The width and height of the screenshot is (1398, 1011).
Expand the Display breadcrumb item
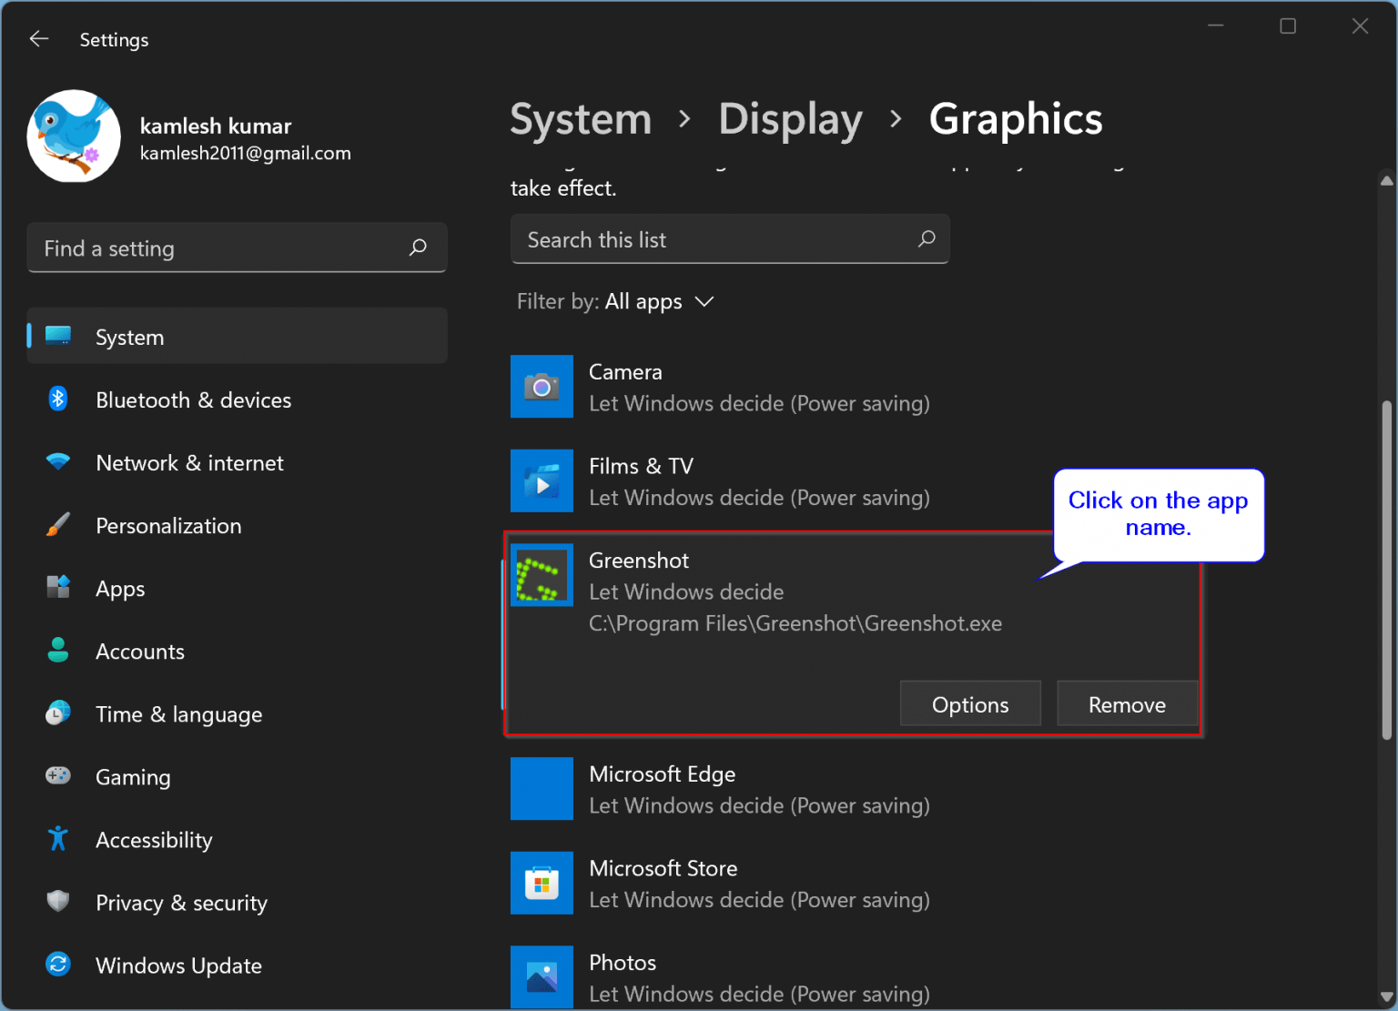point(790,118)
